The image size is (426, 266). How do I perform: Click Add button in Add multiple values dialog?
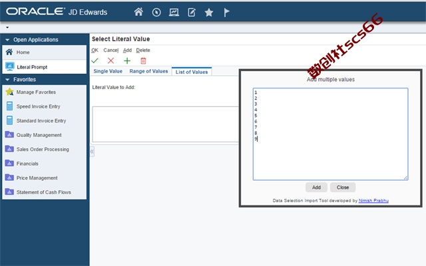pyautogui.click(x=316, y=188)
